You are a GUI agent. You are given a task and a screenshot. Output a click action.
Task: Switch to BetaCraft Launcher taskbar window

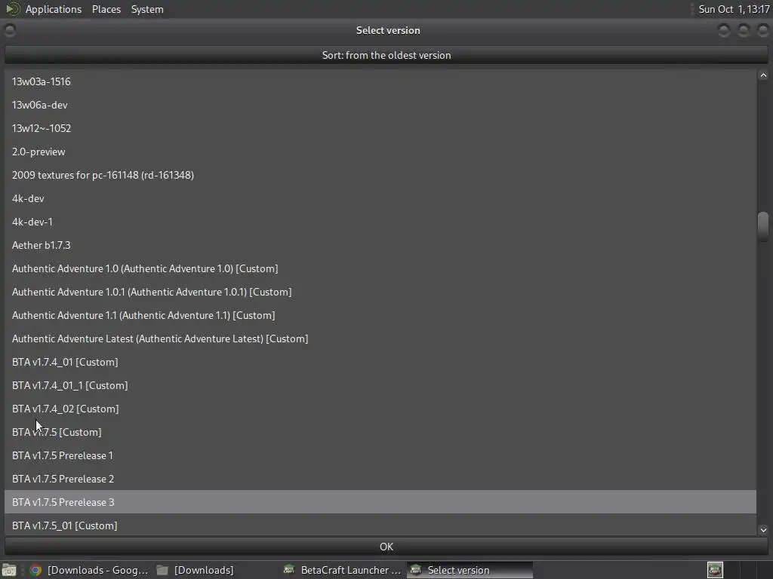342,570
